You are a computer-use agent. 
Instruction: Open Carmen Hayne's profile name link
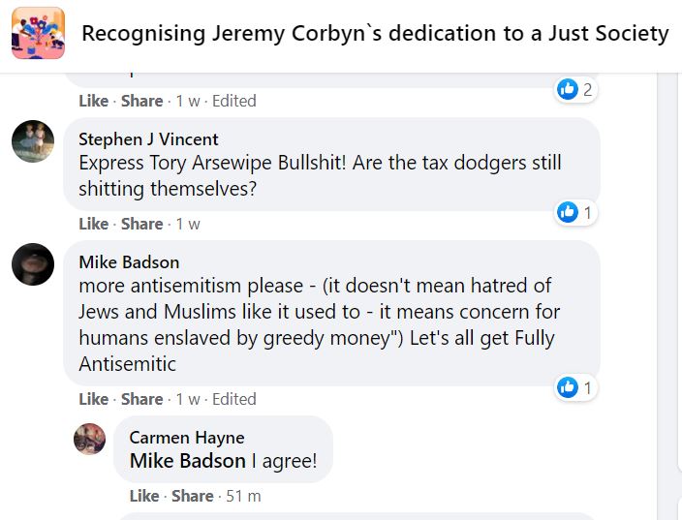pos(187,438)
